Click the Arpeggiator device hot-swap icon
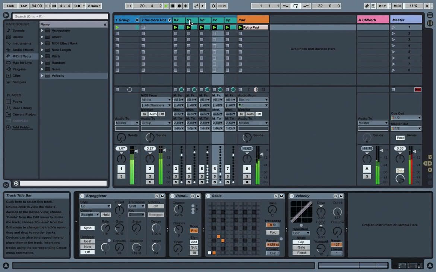 pos(157,196)
